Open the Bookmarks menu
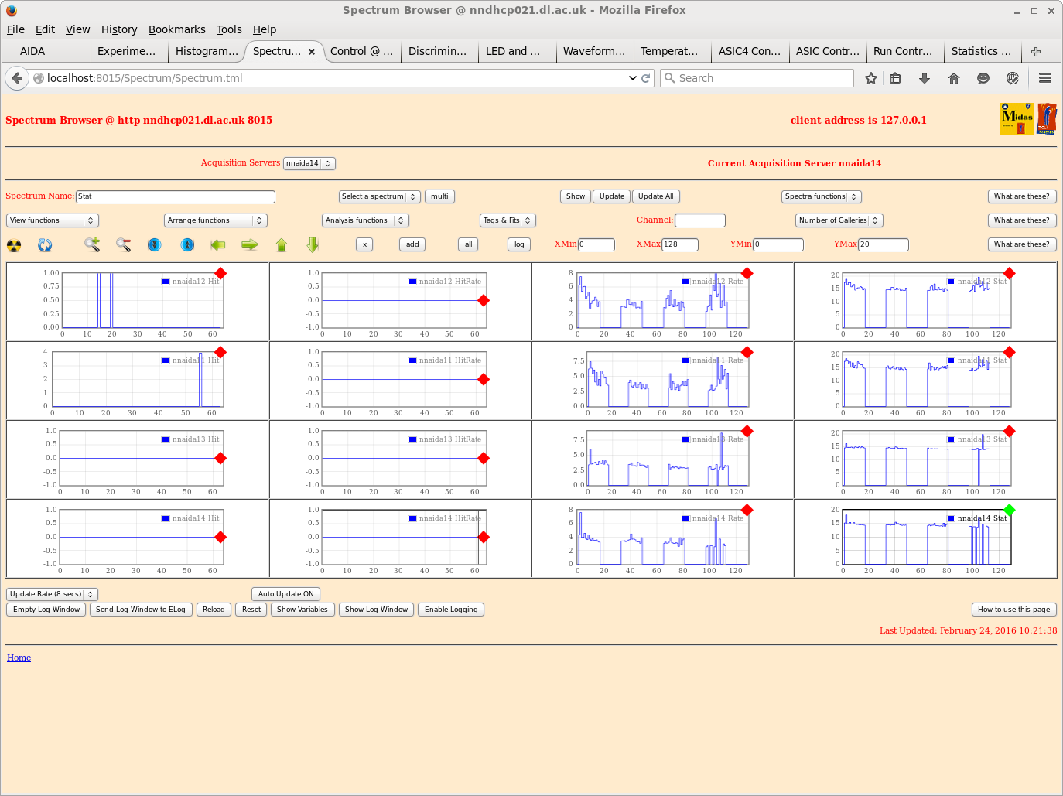Image resolution: width=1063 pixels, height=796 pixels. pyautogui.click(x=176, y=29)
